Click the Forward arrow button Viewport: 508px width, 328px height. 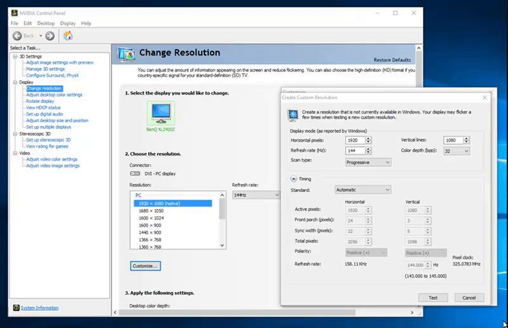(x=50, y=36)
